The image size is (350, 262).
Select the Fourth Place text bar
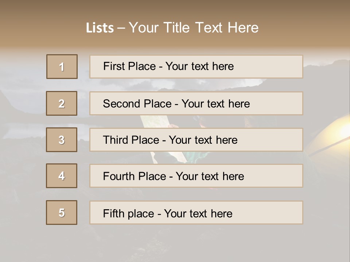(196, 176)
